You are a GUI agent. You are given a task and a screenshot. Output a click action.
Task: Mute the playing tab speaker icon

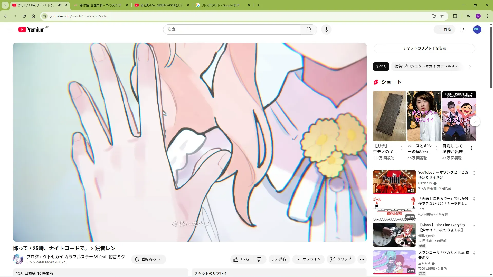pos(60,5)
